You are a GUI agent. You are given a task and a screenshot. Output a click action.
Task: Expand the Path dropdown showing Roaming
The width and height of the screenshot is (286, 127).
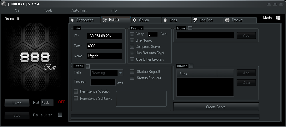click(x=120, y=73)
